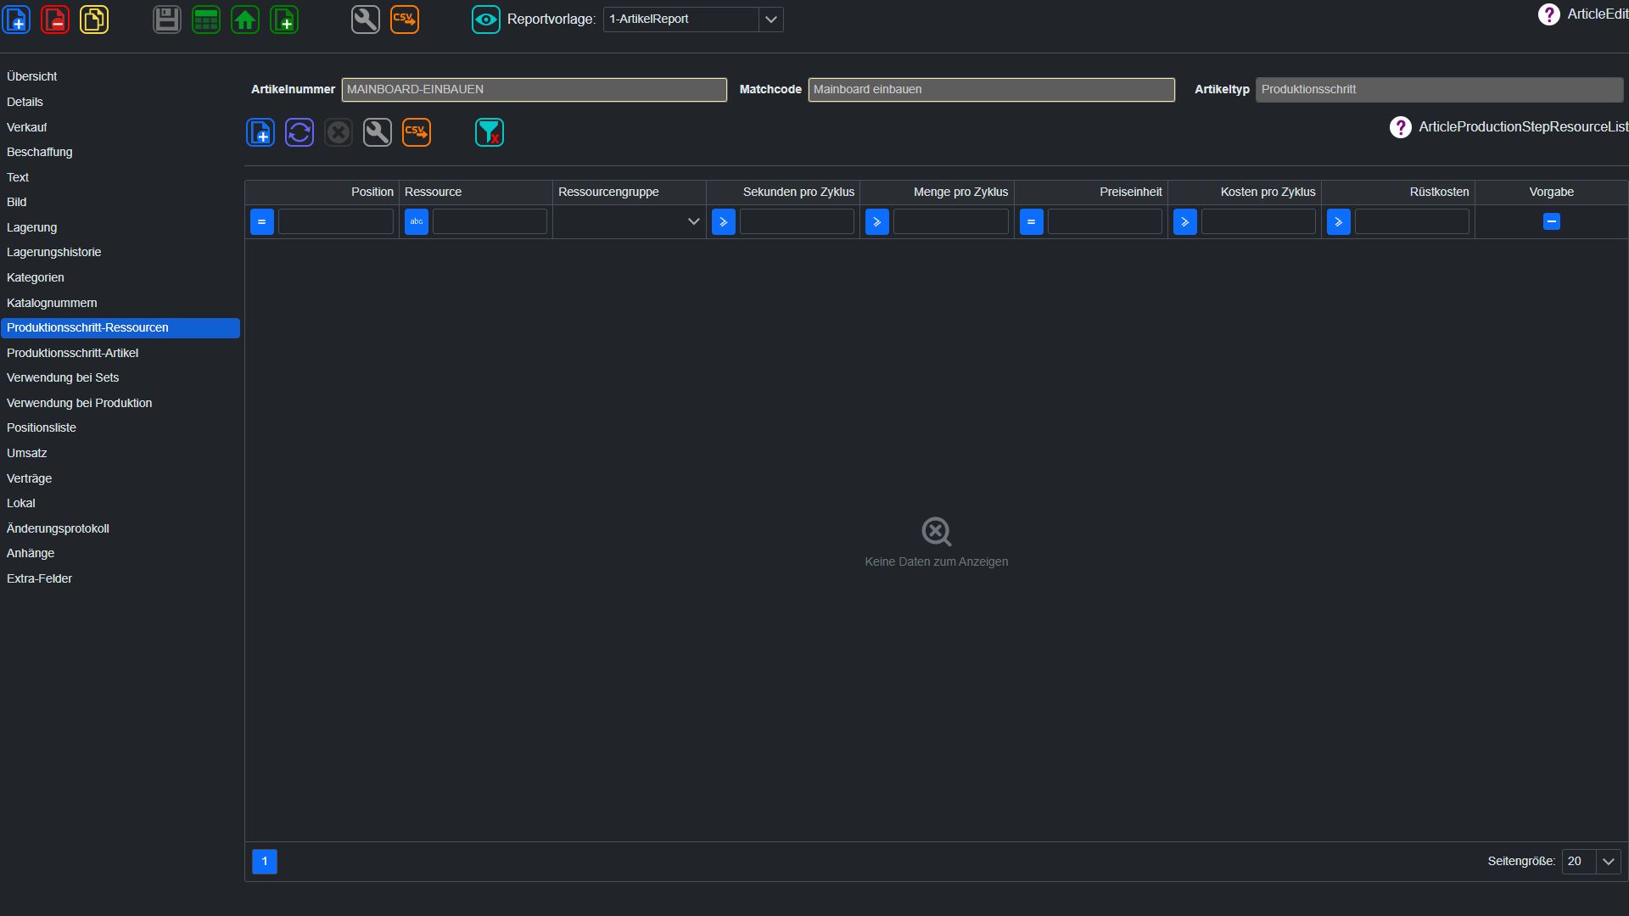1629x916 pixels.
Task: Click the gray save diskette icon
Action: [167, 19]
